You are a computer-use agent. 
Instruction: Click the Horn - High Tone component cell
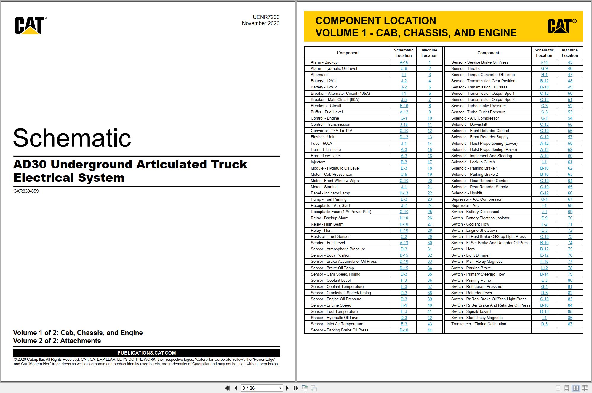point(348,149)
